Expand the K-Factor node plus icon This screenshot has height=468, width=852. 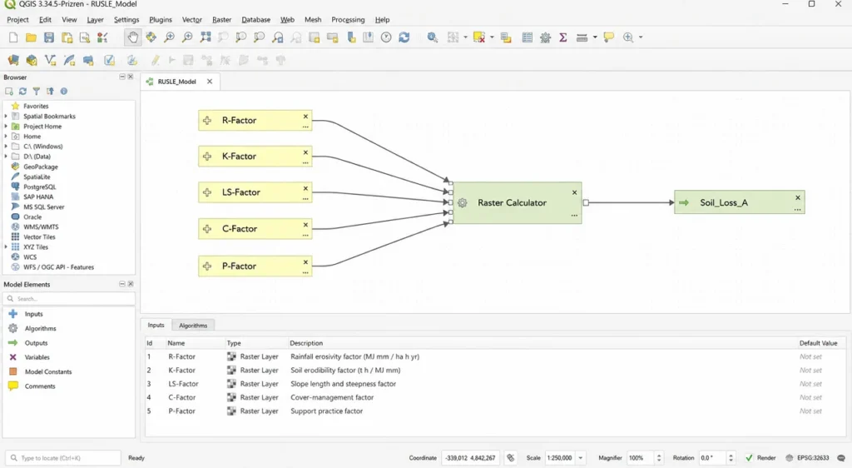coord(207,157)
